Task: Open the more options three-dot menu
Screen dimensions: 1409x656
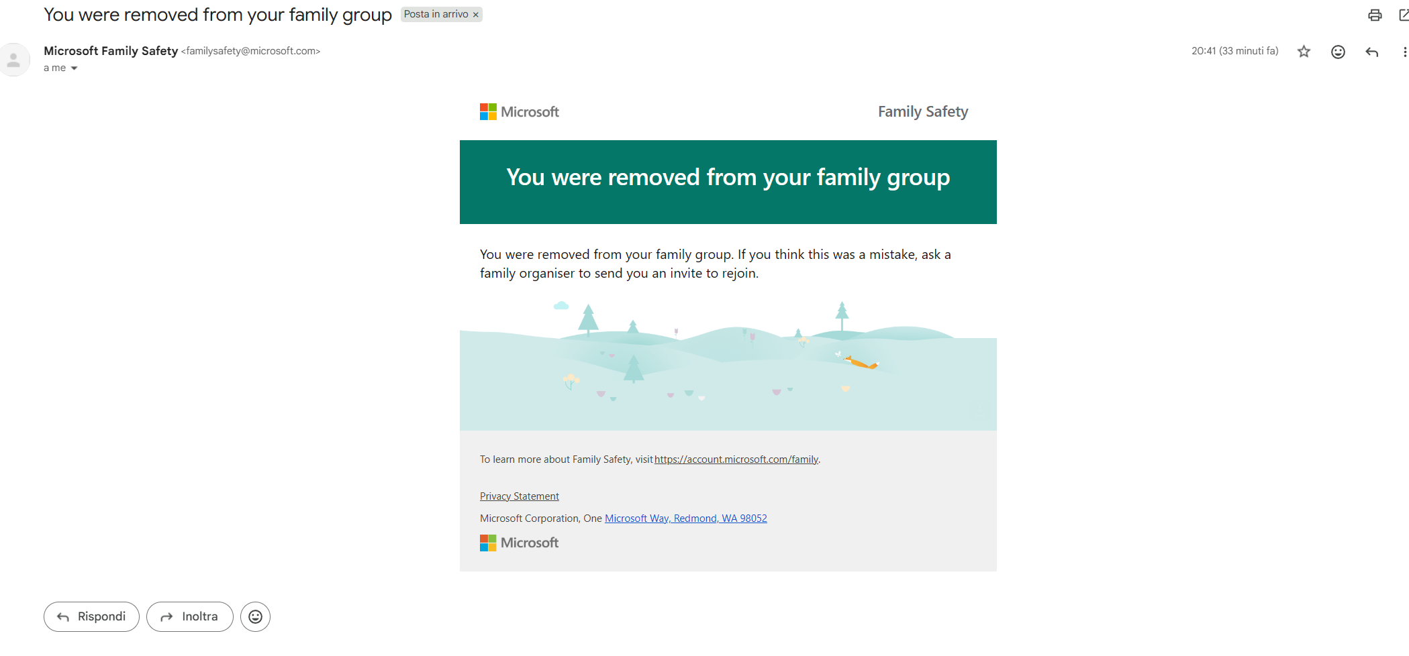Action: click(1404, 52)
